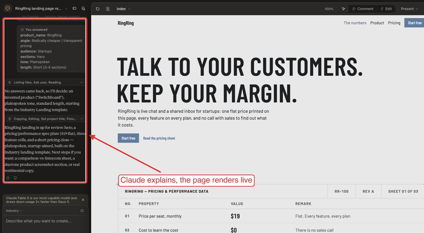This screenshot has width=424, height=233.
Task: Click 'Price per seat, monthly' row label
Action: tap(160, 216)
